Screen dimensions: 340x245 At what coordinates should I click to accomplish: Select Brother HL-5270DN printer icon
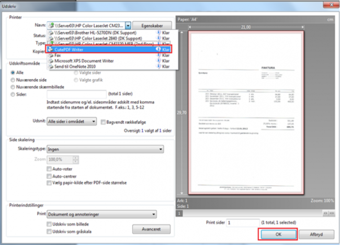[51, 31]
